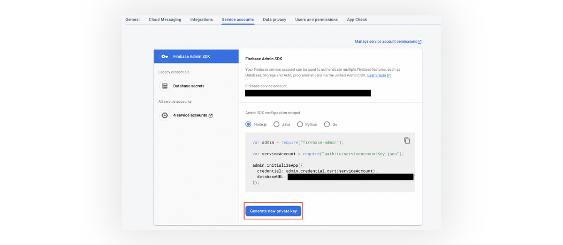This screenshot has height=245, width=563.
Task: Click 'Admin SDK configuration snippet' label
Action: 273,113
